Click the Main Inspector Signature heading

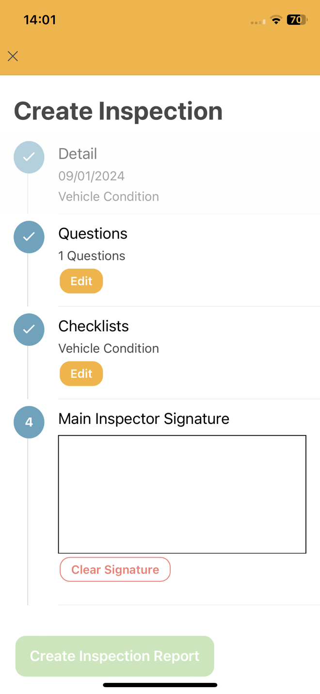(x=144, y=419)
